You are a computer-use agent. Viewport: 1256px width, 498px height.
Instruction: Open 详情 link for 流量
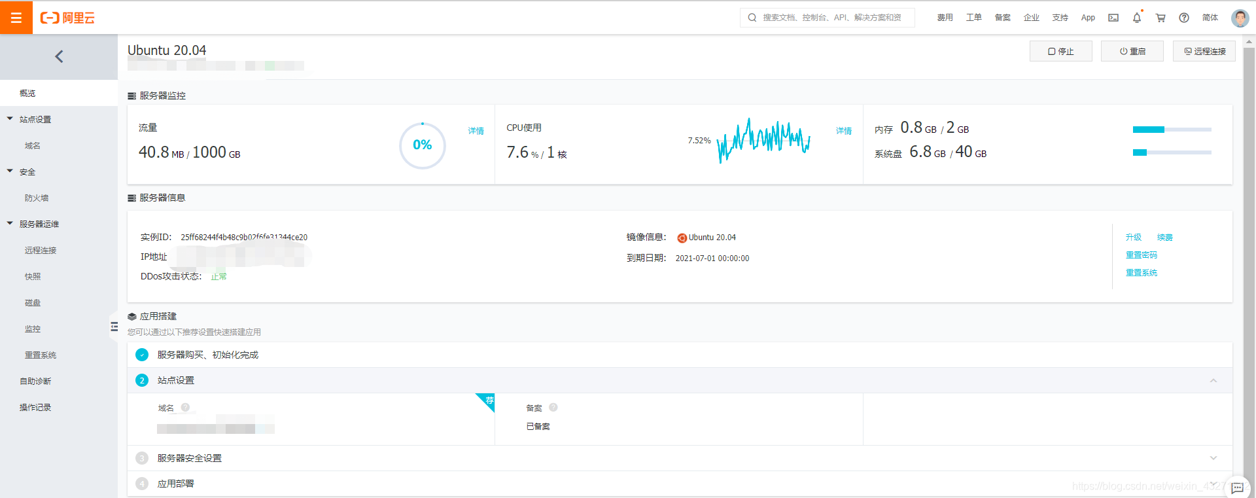pos(476,131)
